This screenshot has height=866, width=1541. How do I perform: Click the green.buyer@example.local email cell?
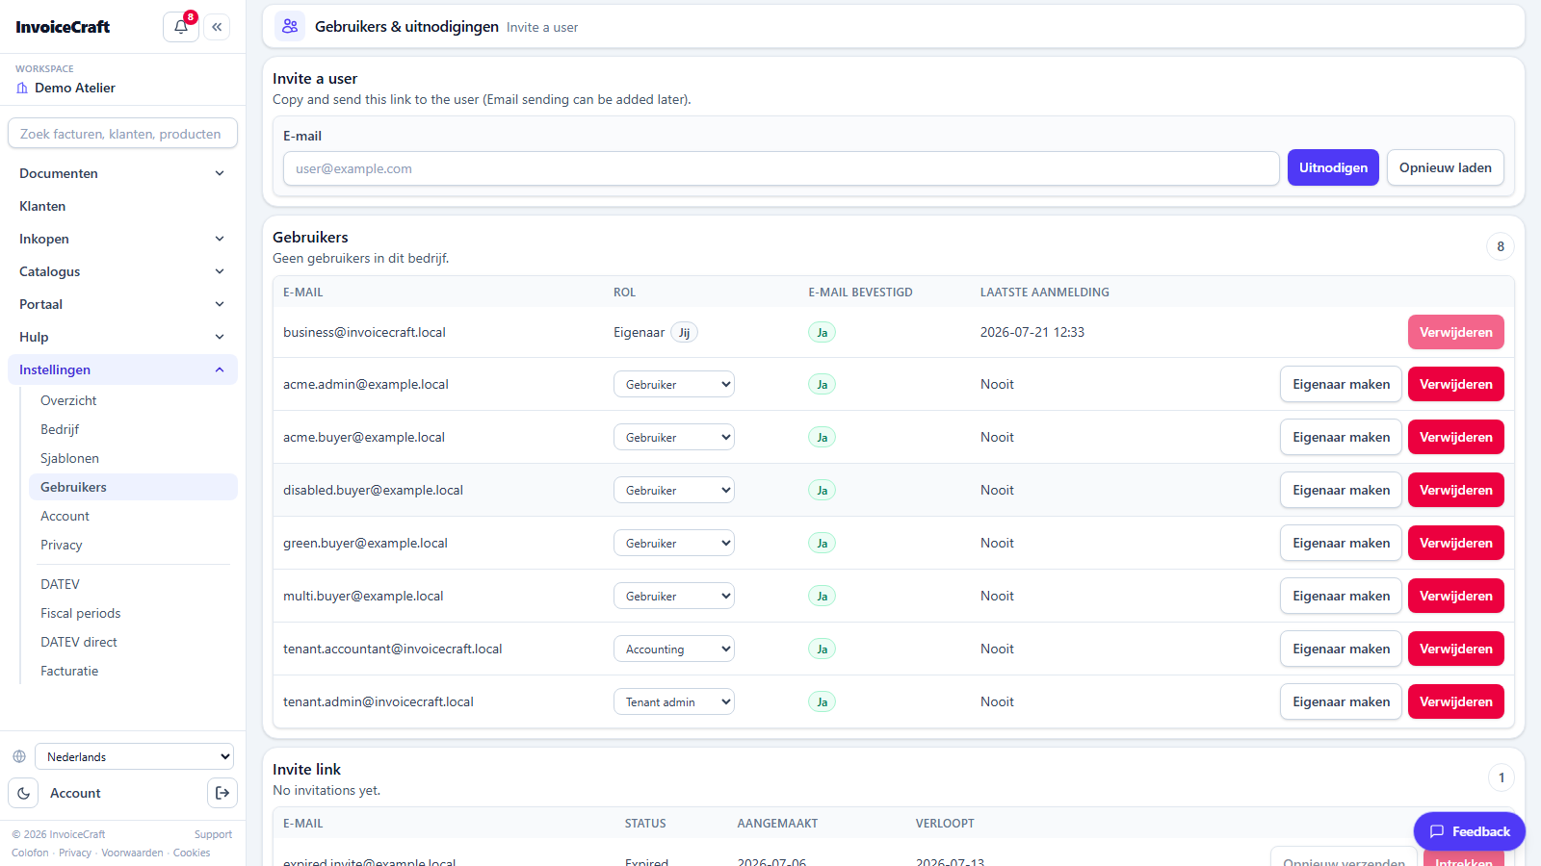click(x=365, y=543)
